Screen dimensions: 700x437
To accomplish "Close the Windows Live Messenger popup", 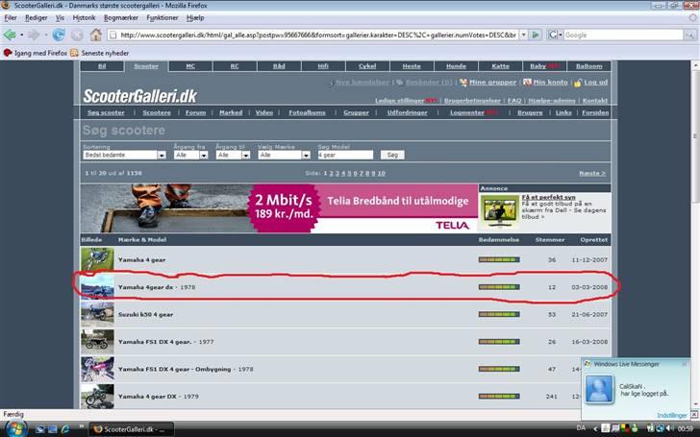I will tap(684, 364).
